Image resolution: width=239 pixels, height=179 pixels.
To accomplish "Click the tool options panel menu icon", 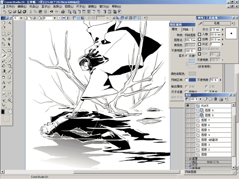I will point(233,23).
